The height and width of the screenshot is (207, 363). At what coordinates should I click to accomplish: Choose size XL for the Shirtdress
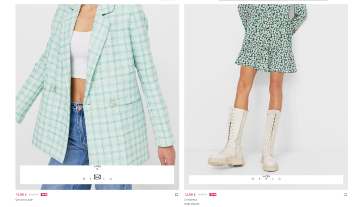279,179
